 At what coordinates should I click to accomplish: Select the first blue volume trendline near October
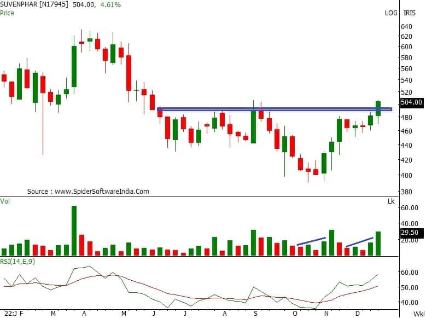click(x=311, y=241)
